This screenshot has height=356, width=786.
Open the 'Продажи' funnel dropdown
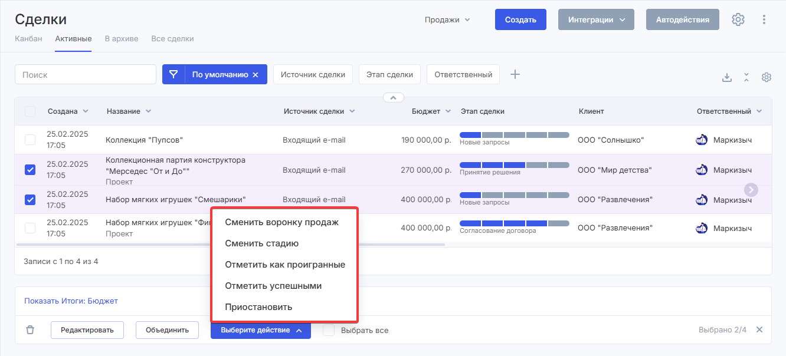(x=447, y=19)
